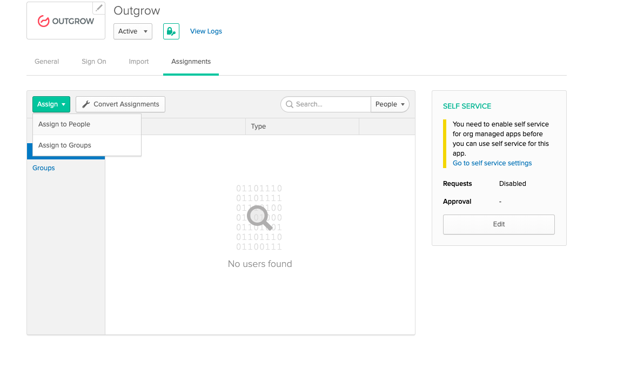Open the People filter dropdown
Viewport: 637px width, 368px height.
[390, 104]
